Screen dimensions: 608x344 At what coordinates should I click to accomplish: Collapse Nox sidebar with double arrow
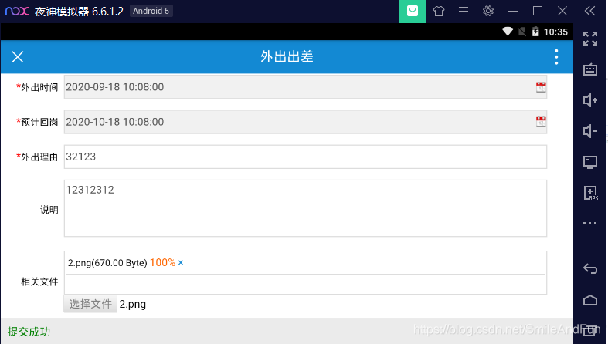pos(589,11)
